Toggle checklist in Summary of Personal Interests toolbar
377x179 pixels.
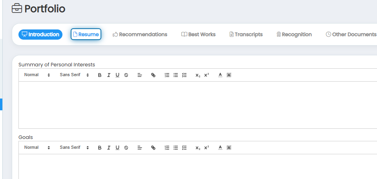point(185,75)
